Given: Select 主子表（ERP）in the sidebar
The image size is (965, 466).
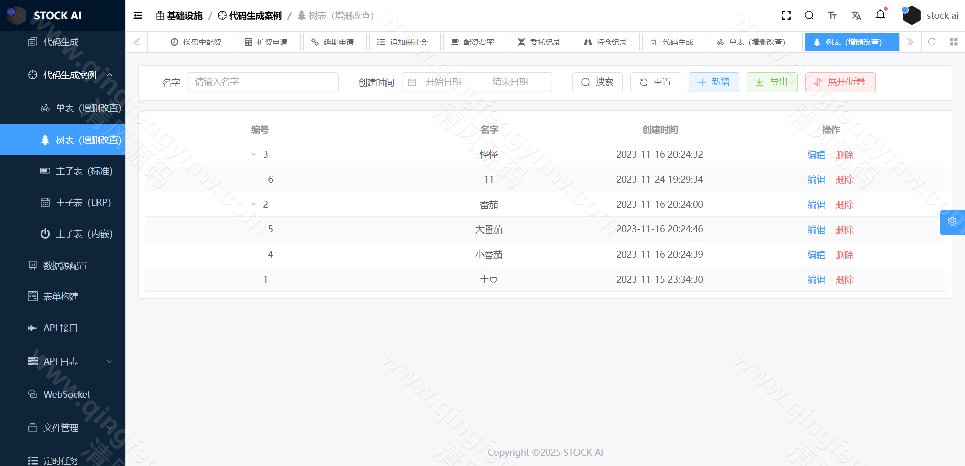Looking at the screenshot, I should 76,202.
